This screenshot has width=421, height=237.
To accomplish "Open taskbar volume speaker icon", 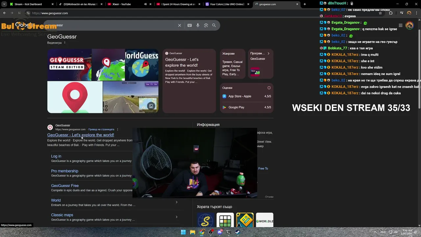I will click(x=396, y=232).
